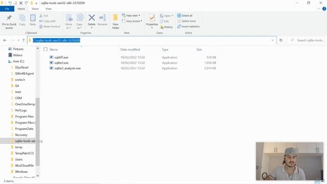Switch to the Share ribbon tab
This screenshot has height=184, width=327.
pyautogui.click(x=35, y=9)
